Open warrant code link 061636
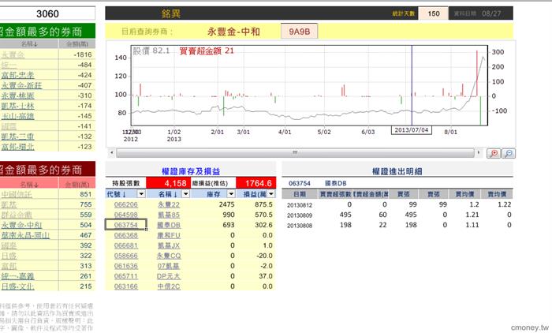The width and height of the screenshot is (552, 333). 125,266
